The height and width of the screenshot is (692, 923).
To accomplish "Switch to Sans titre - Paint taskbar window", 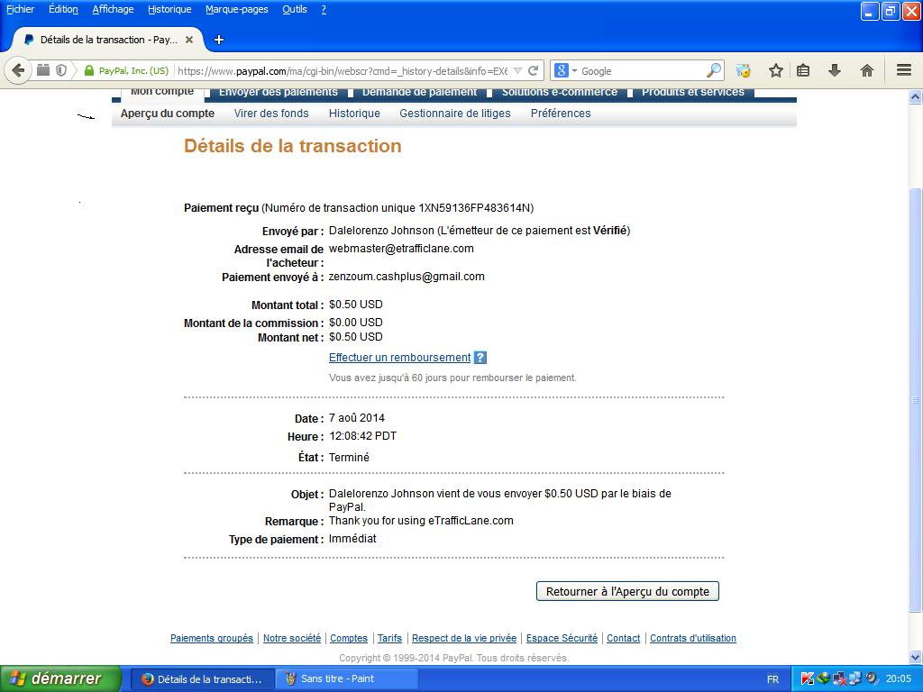I will (347, 678).
